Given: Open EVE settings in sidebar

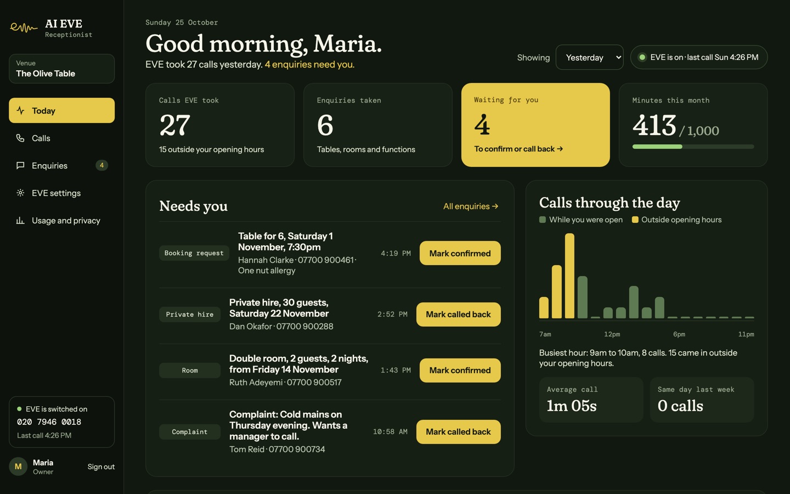Looking at the screenshot, I should click(x=61, y=193).
